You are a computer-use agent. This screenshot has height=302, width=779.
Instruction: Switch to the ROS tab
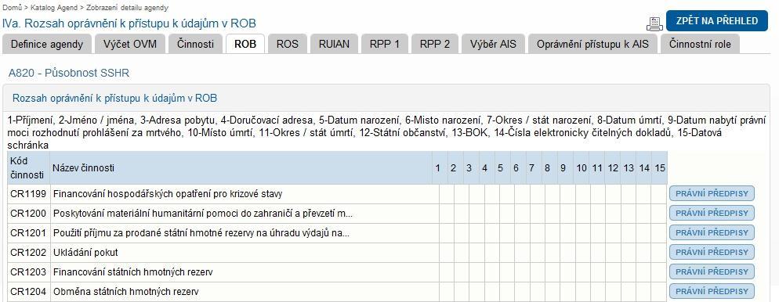point(288,44)
